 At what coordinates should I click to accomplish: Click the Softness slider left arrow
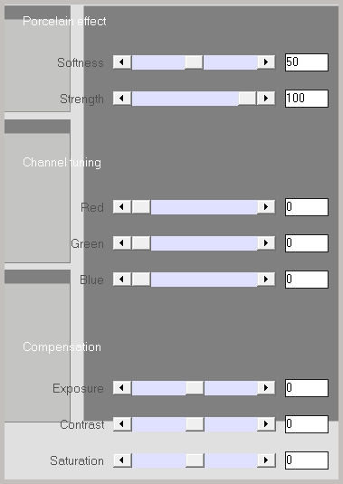pos(122,62)
